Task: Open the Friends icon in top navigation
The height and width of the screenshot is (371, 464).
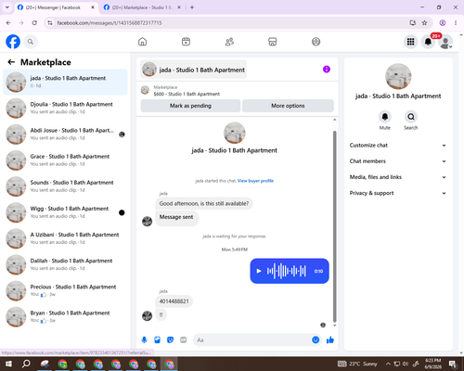Action: (x=229, y=42)
